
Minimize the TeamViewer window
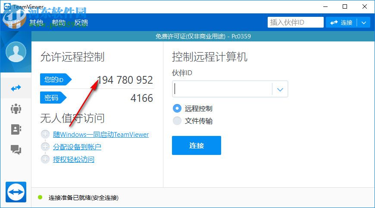325,6
